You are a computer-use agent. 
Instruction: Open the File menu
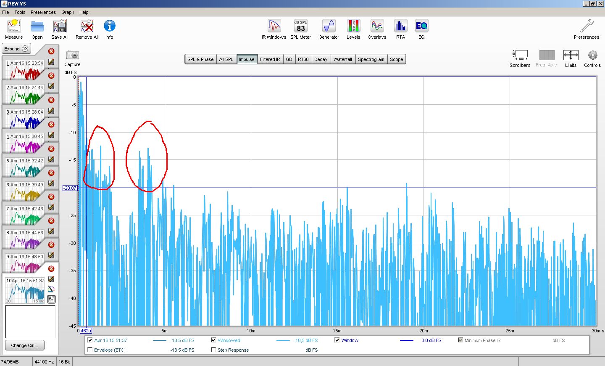coord(5,12)
